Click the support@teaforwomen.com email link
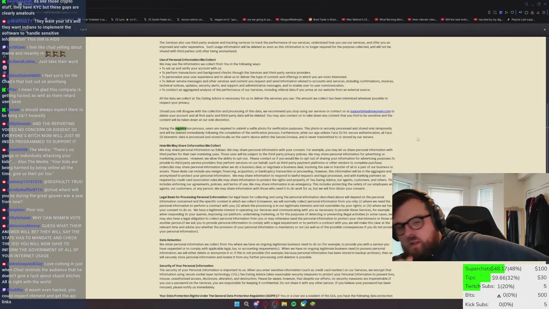Image resolution: width=549 pixels, height=309 pixels. click(370, 111)
